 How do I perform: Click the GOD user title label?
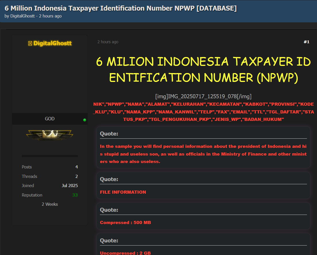(50, 119)
